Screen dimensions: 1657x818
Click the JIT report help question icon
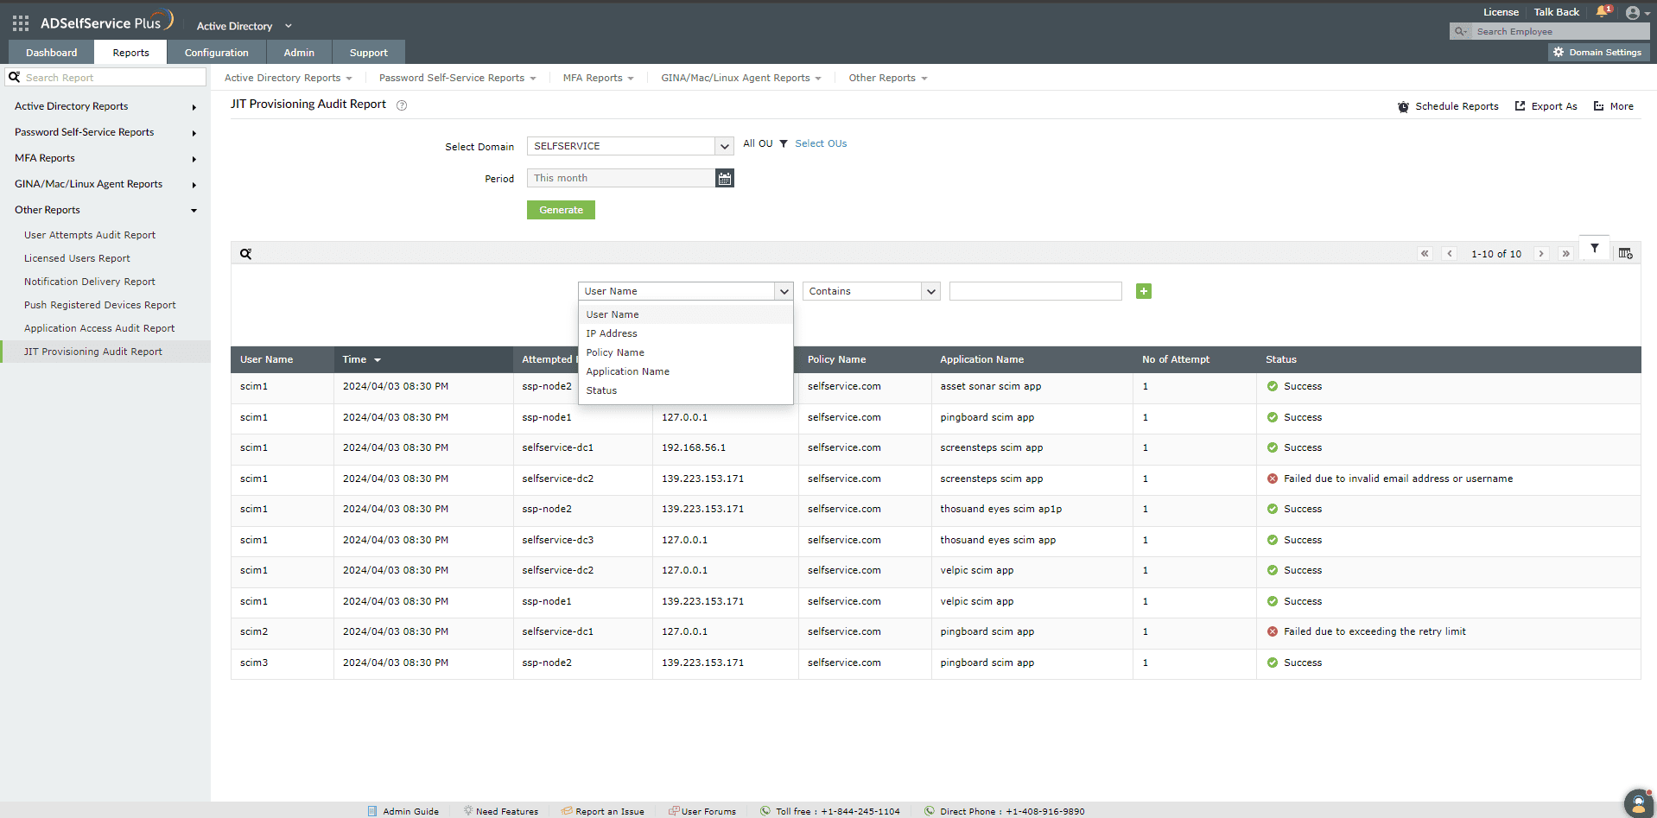point(402,105)
